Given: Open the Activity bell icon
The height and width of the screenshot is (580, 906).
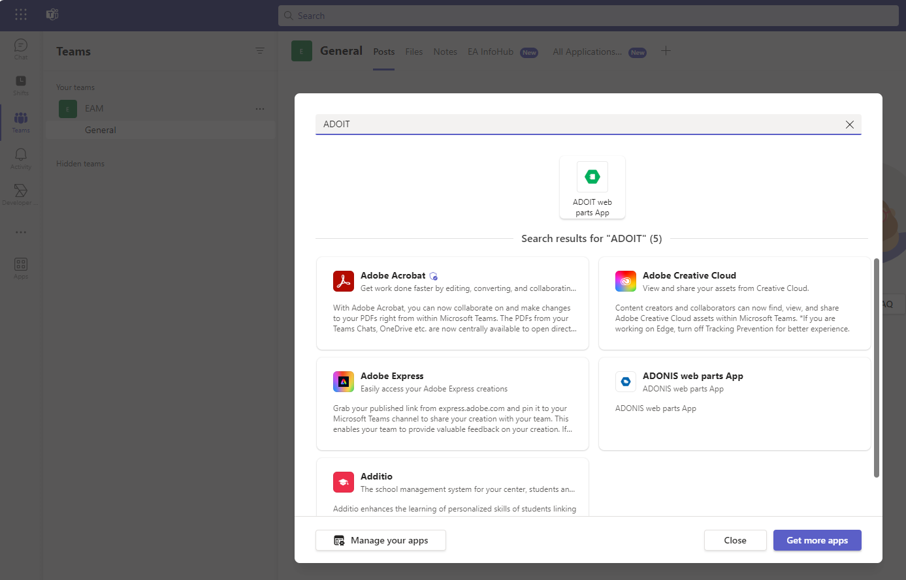Looking at the screenshot, I should coord(21,158).
